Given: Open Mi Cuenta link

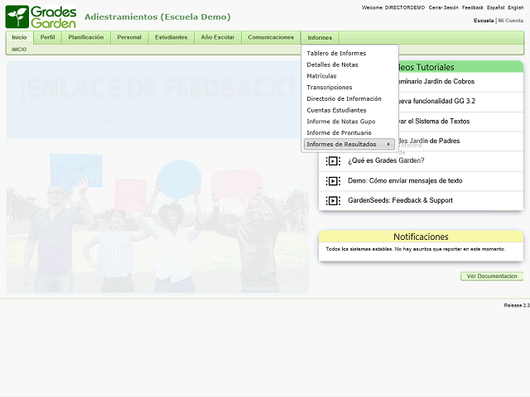Looking at the screenshot, I should pos(511,21).
